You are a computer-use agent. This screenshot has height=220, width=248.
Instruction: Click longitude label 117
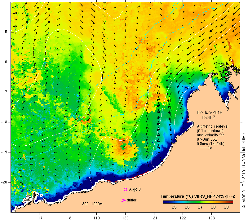click(39, 218)
